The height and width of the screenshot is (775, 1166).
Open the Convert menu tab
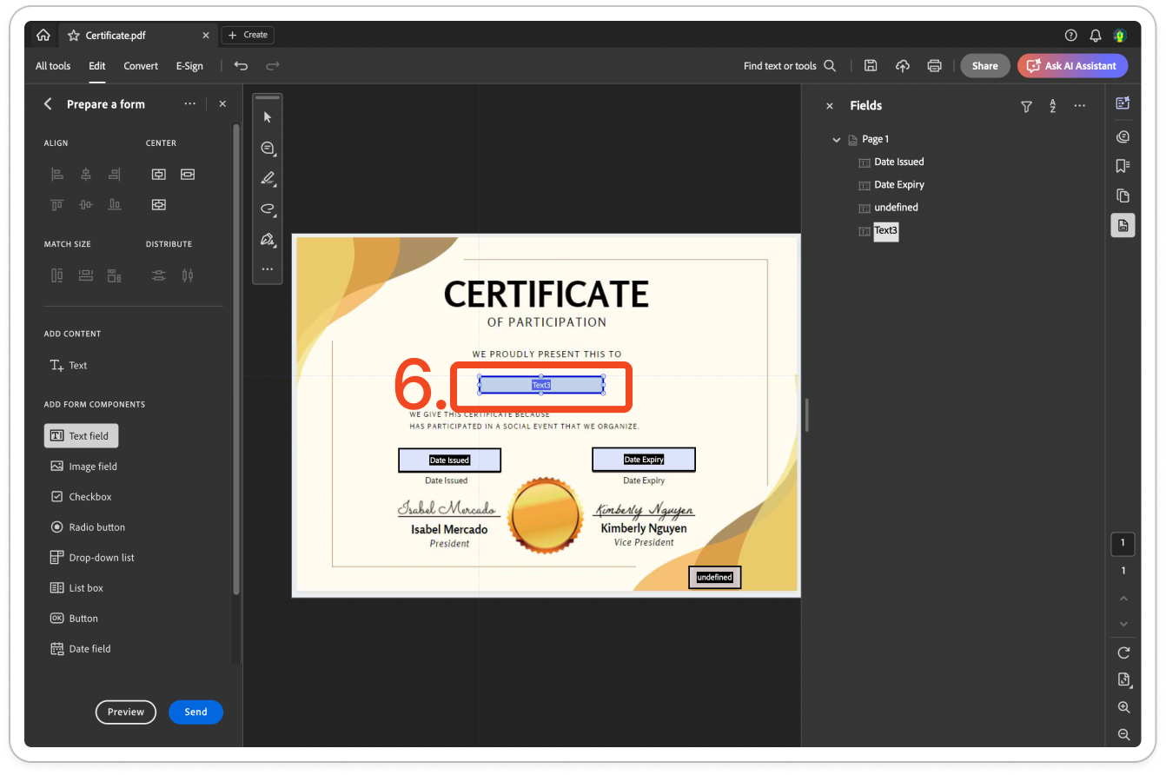coord(141,66)
